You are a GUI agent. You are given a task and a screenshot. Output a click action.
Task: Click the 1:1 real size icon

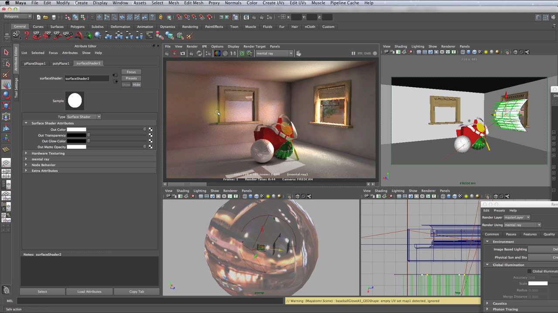point(233,53)
